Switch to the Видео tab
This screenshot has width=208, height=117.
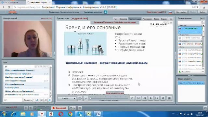(156, 19)
